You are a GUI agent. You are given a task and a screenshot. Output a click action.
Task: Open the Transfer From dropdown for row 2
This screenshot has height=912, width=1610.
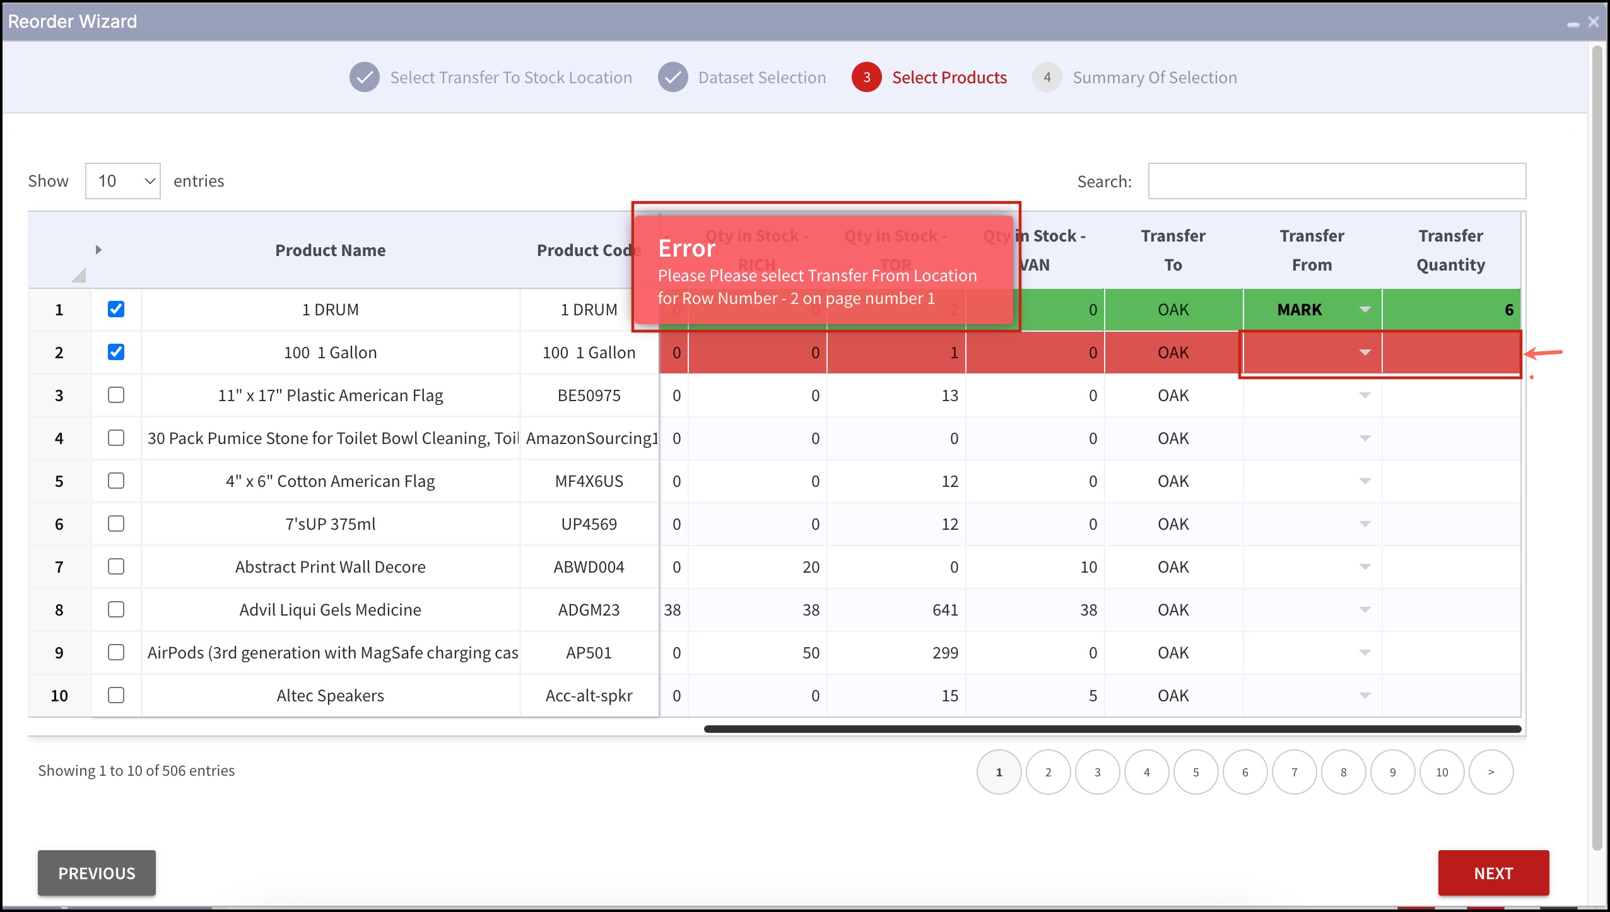(x=1365, y=353)
